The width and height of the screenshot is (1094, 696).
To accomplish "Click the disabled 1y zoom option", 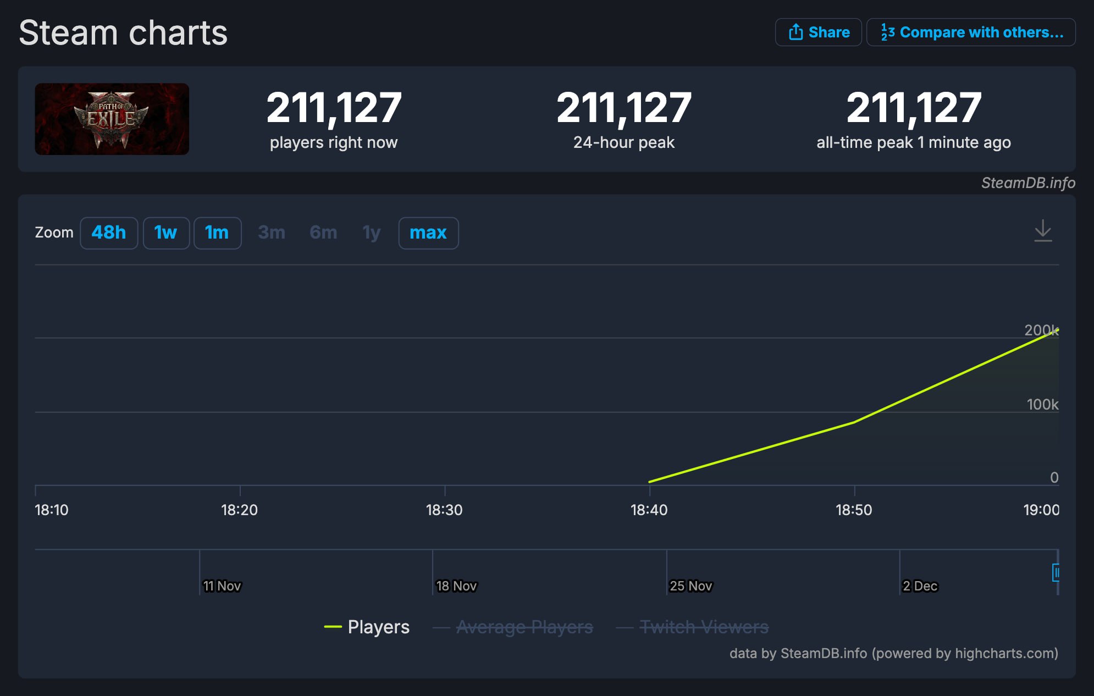I will pos(372,233).
